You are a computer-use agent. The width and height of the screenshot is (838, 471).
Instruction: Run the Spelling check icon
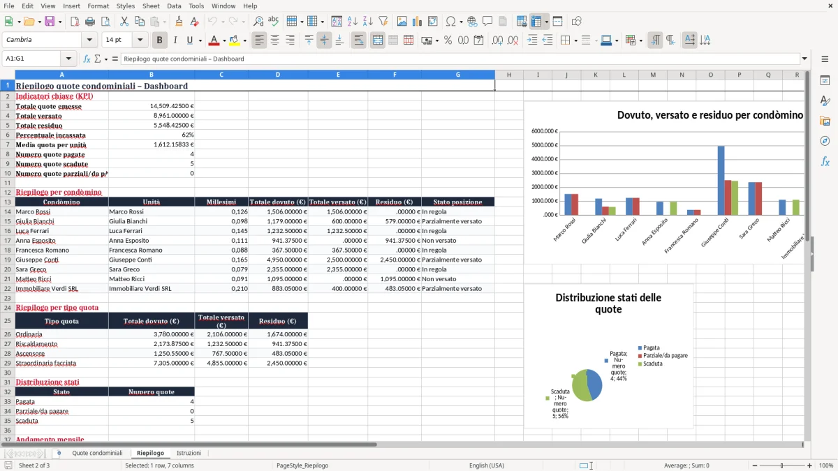[274, 22]
